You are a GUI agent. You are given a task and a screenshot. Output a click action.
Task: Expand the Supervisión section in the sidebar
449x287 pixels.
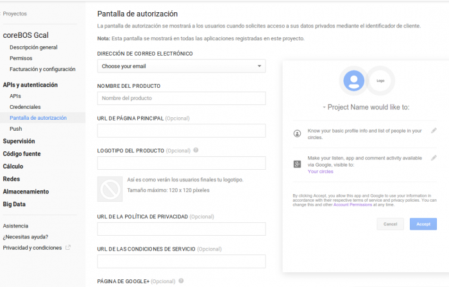(19, 141)
